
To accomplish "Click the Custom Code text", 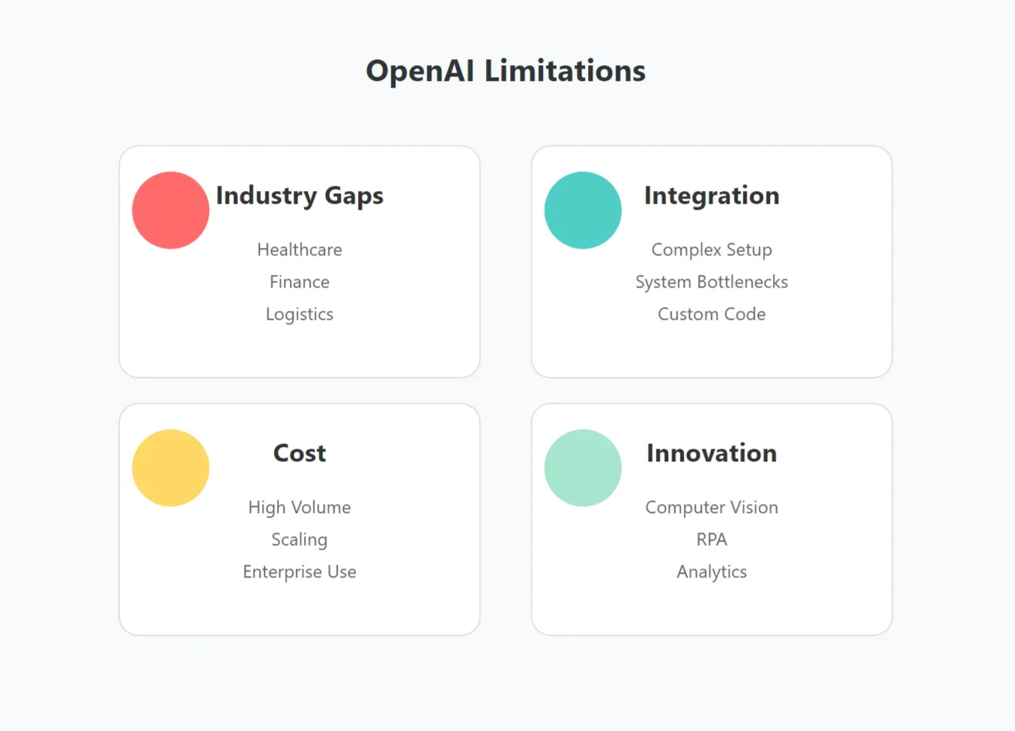I will click(x=712, y=314).
